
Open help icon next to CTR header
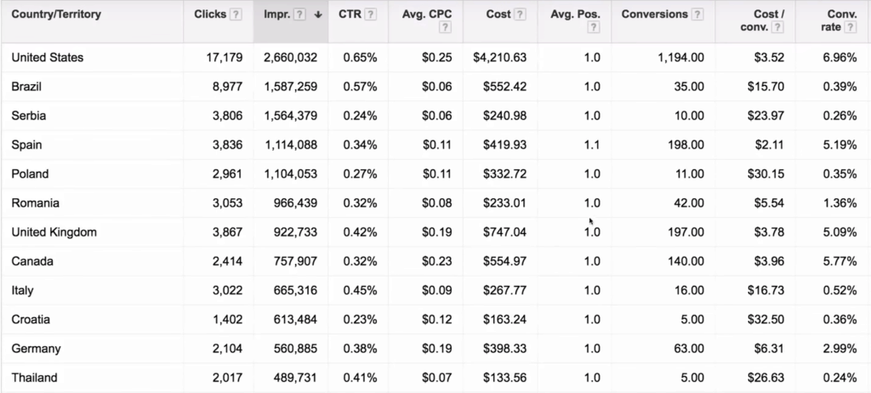[x=371, y=14]
